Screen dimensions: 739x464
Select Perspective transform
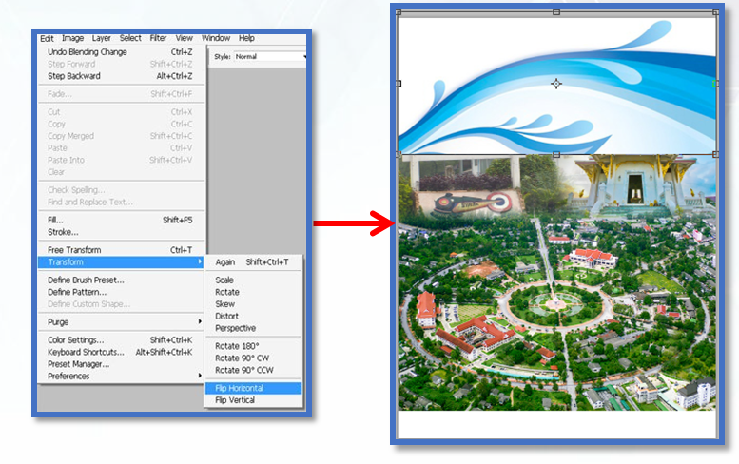point(254,328)
